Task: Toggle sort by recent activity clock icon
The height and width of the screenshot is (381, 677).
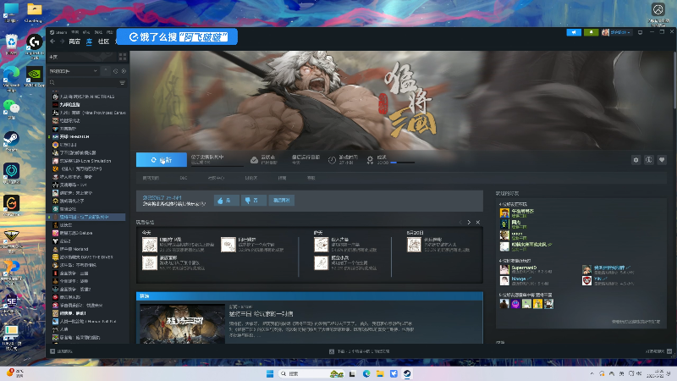Action: tap(115, 71)
